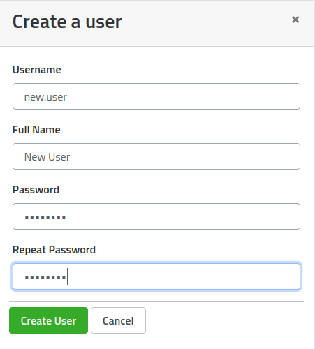Submit with the green Create User button
315x349 pixels.
[48, 320]
